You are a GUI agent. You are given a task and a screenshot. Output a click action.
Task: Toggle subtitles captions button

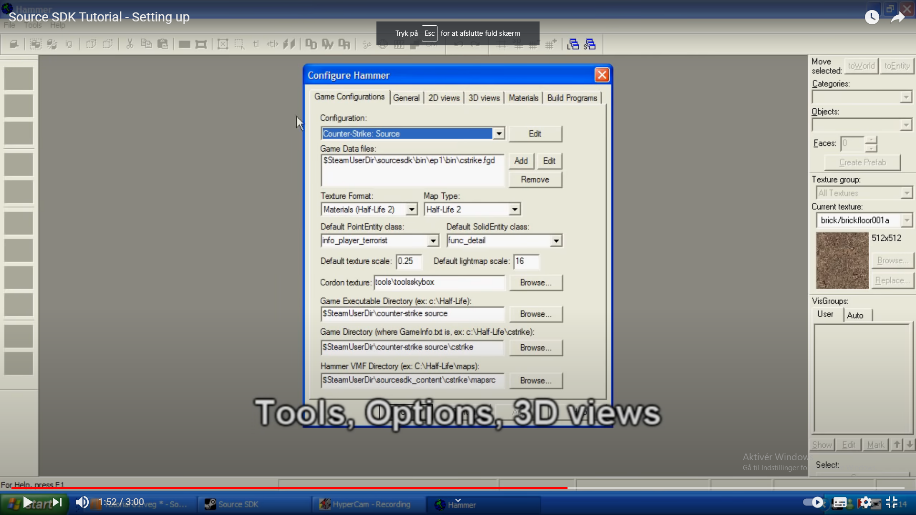[840, 502]
